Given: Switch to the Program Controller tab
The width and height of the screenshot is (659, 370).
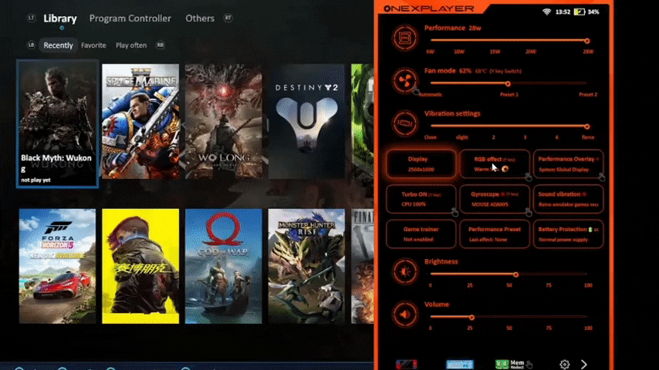Looking at the screenshot, I should pos(130,18).
